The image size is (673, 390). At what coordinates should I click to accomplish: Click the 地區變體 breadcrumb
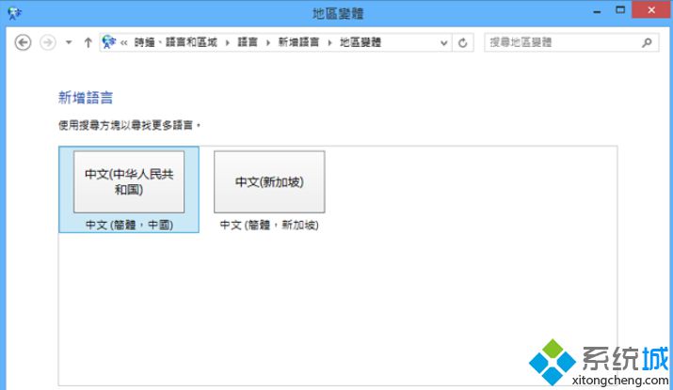pos(361,42)
